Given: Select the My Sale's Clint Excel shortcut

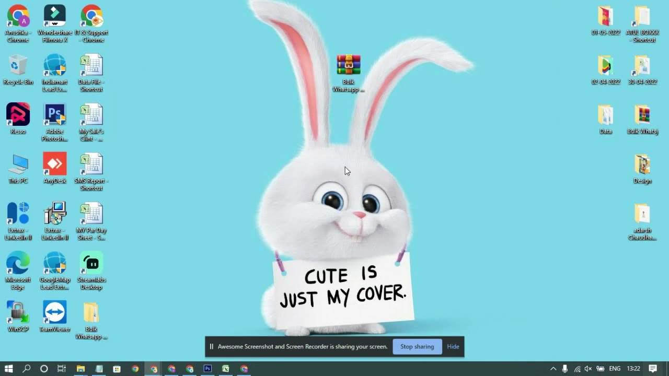Looking at the screenshot, I should coord(91,123).
